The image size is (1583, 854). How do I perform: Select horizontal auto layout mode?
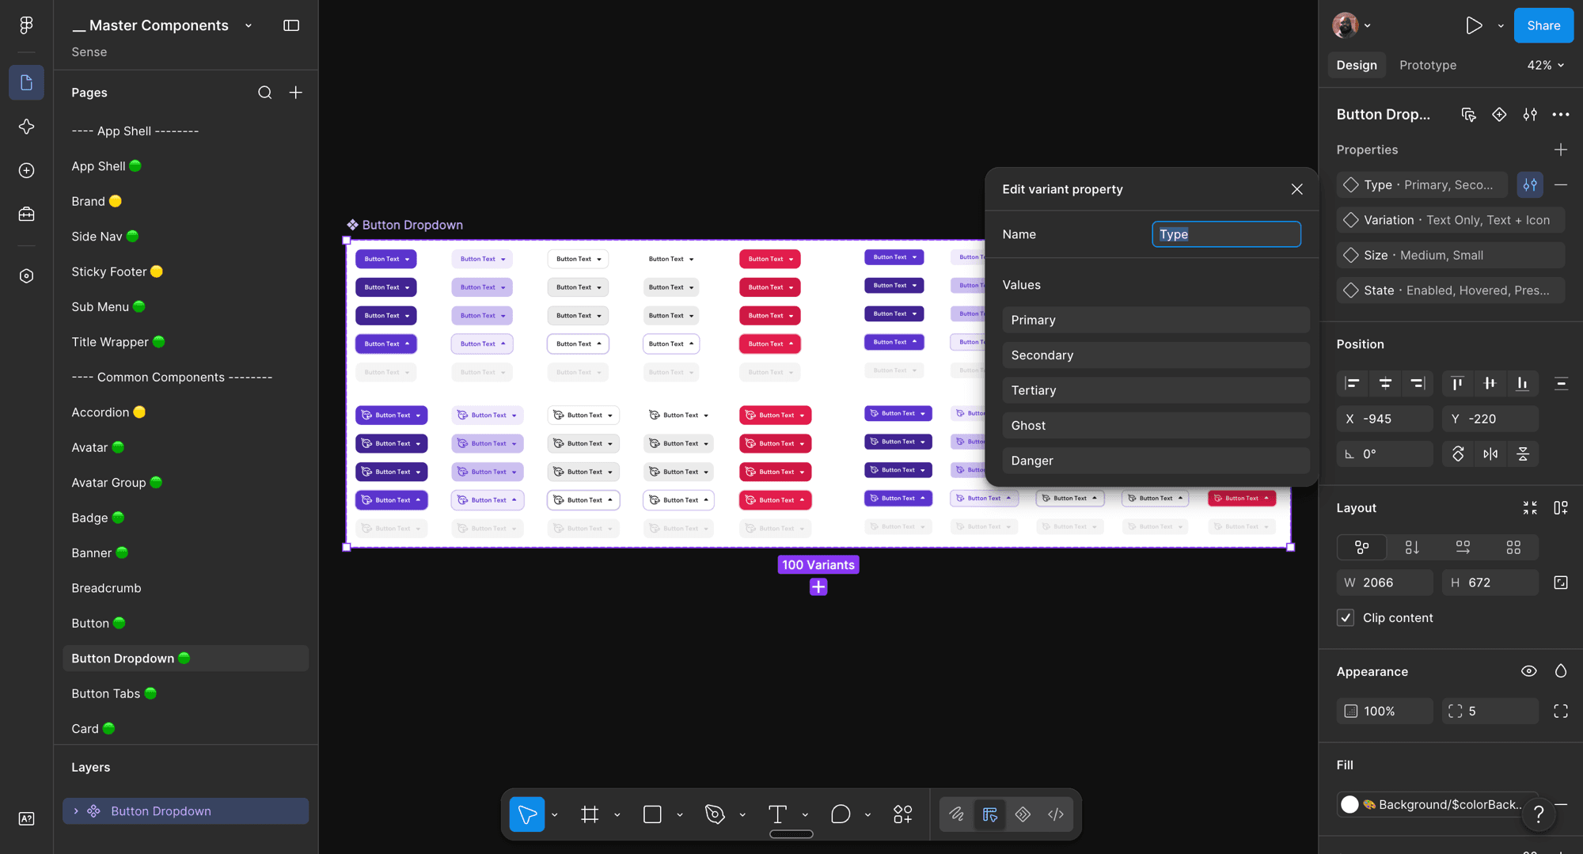pyautogui.click(x=1463, y=548)
